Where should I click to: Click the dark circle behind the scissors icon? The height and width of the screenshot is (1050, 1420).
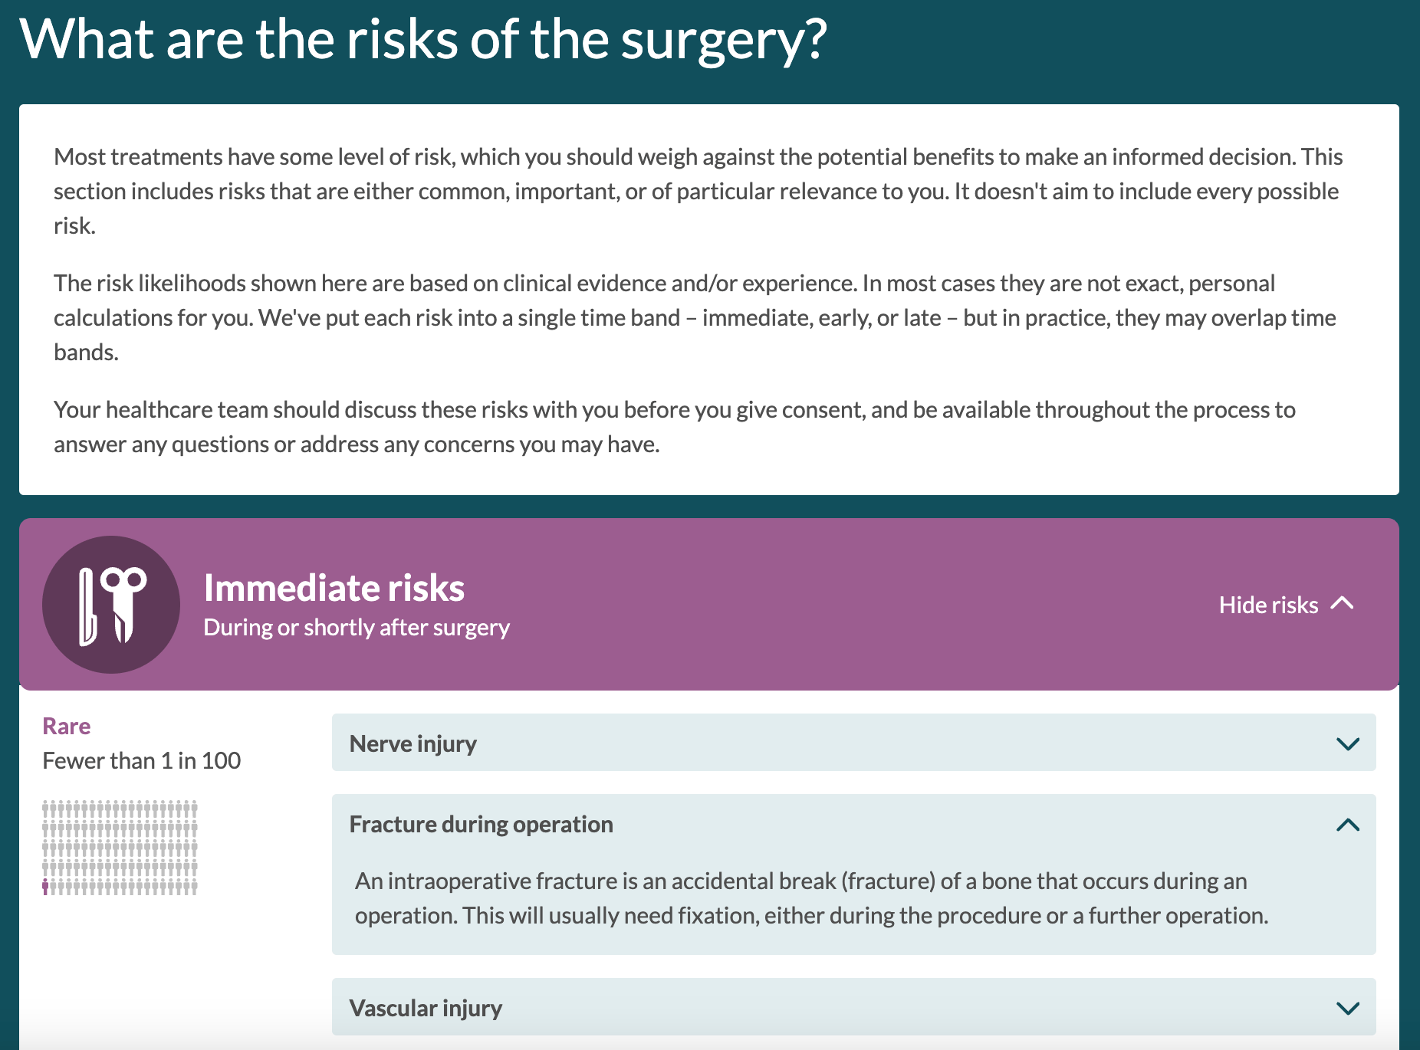point(111,604)
